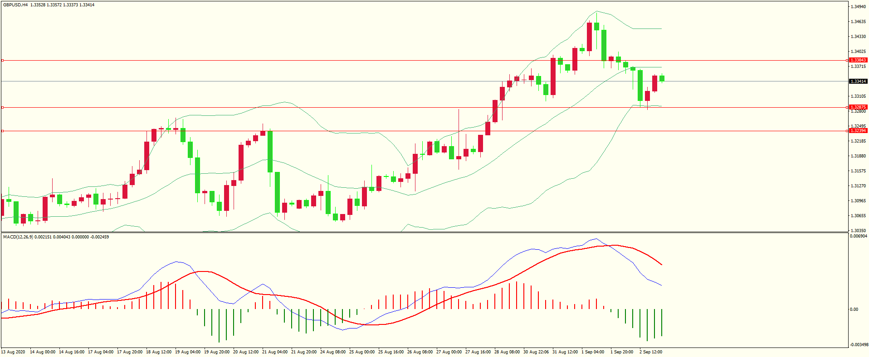Click the 1.33105 price scale label

(859, 96)
